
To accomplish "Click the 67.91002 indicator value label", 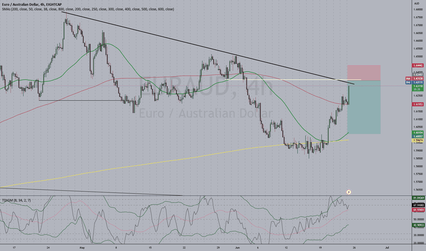I will (418, 206).
